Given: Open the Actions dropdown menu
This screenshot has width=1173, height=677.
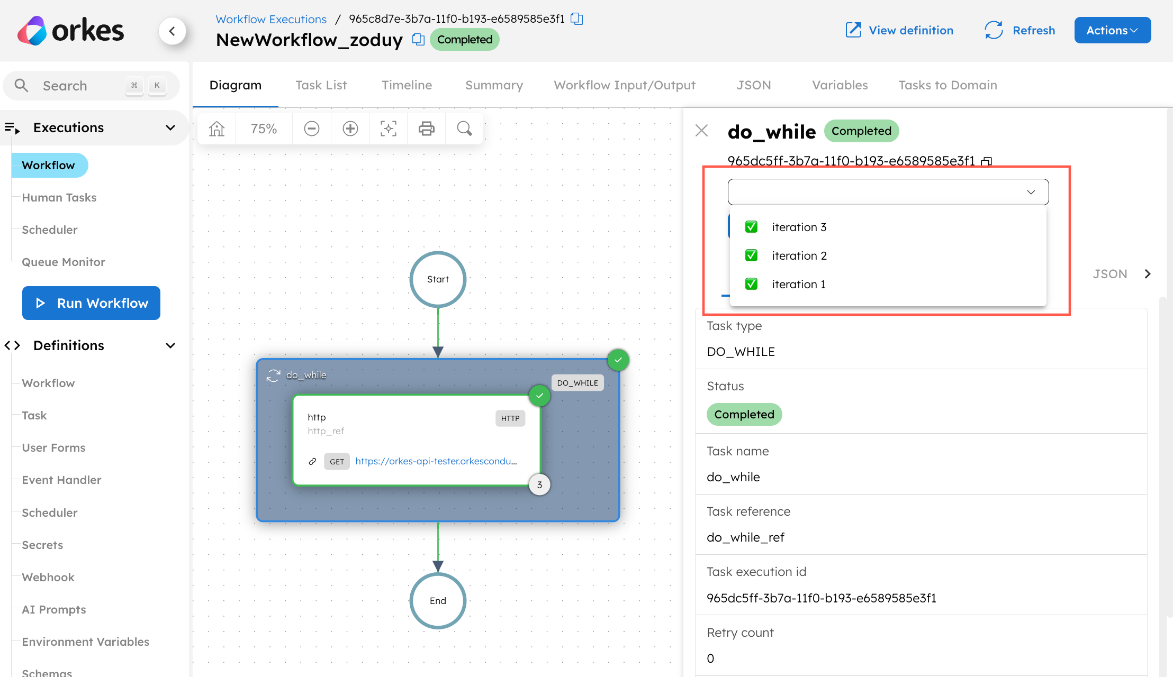Looking at the screenshot, I should (1112, 30).
